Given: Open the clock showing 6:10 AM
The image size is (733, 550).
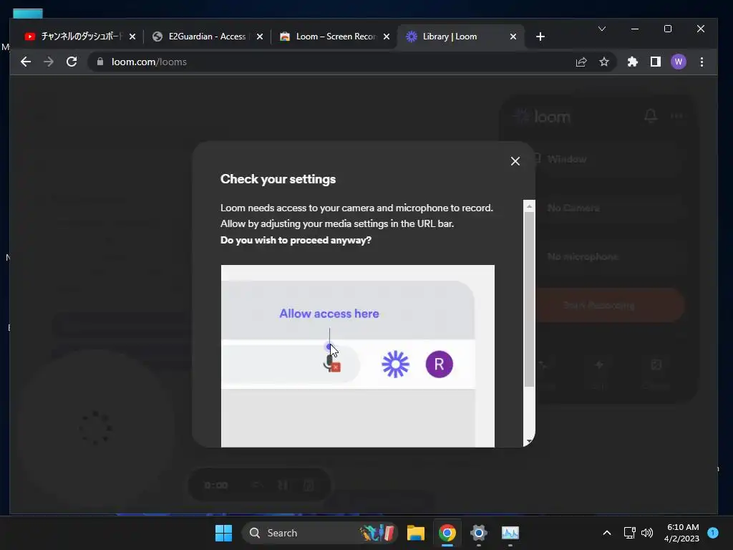Looking at the screenshot, I should (x=681, y=533).
